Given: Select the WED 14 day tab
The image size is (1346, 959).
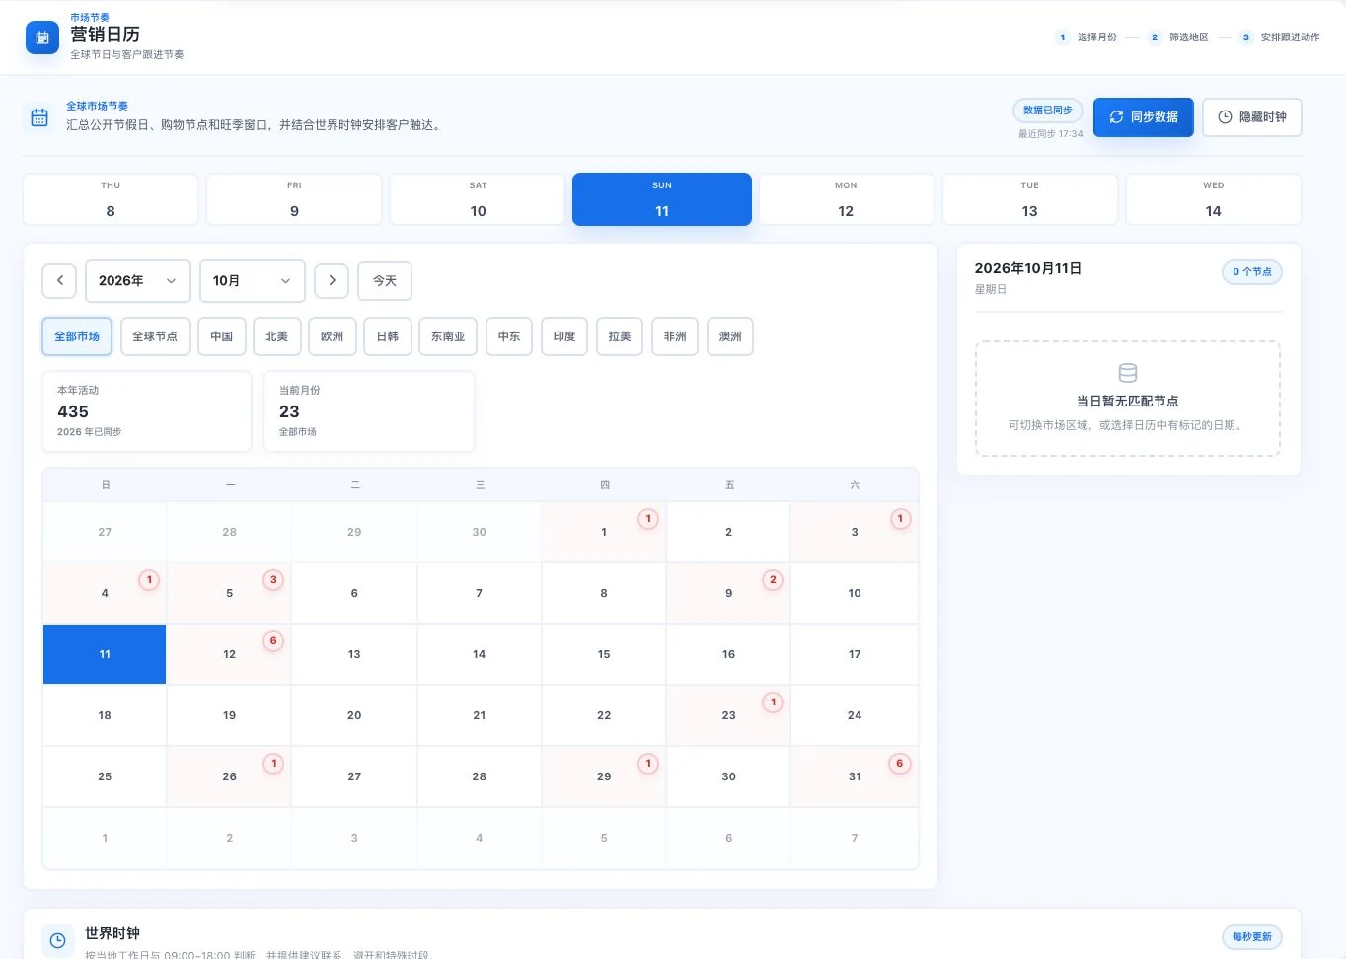Looking at the screenshot, I should (x=1214, y=199).
